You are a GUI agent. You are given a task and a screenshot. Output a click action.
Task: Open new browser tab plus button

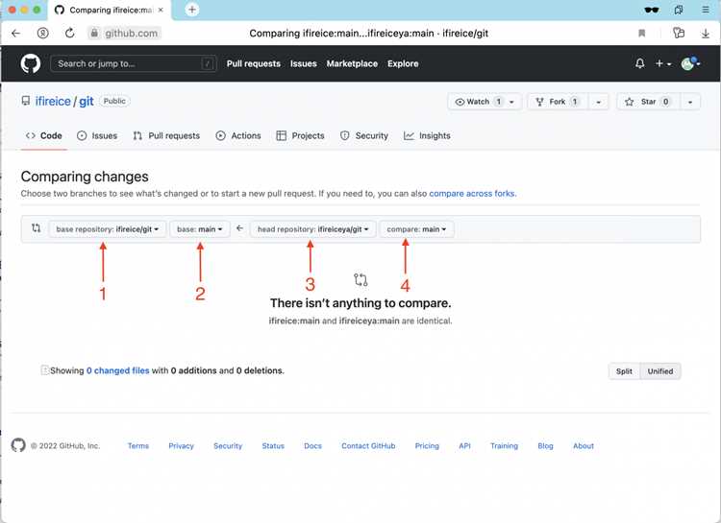click(x=191, y=10)
